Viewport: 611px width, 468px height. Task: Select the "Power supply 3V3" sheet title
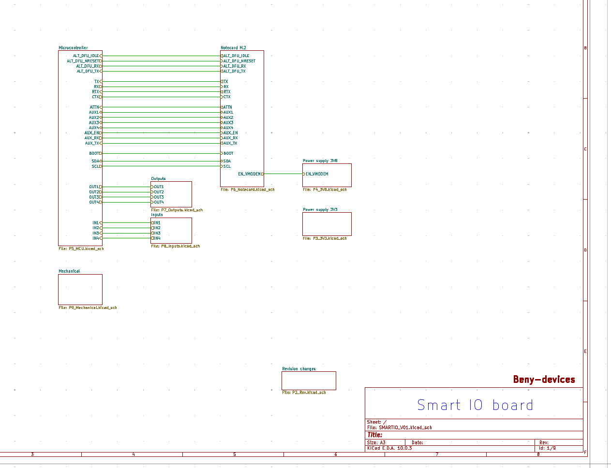tap(320, 210)
